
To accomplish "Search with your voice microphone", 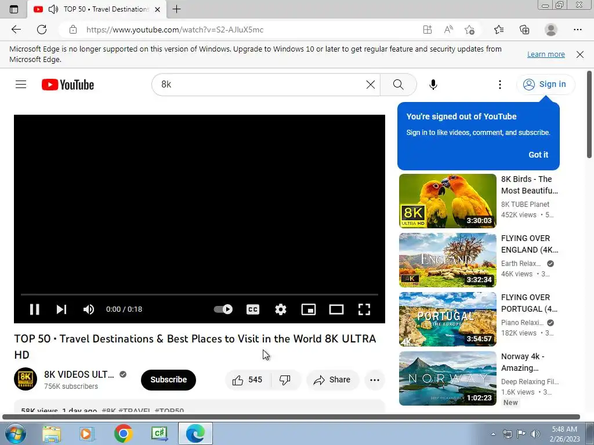I will tap(433, 85).
